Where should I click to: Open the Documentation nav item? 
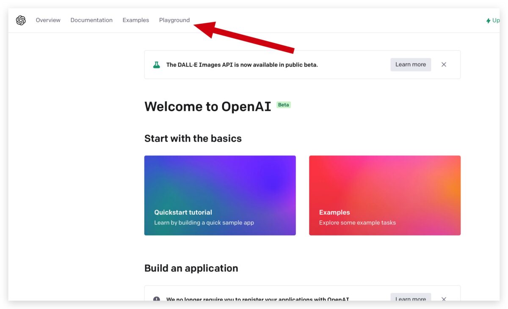(91, 20)
